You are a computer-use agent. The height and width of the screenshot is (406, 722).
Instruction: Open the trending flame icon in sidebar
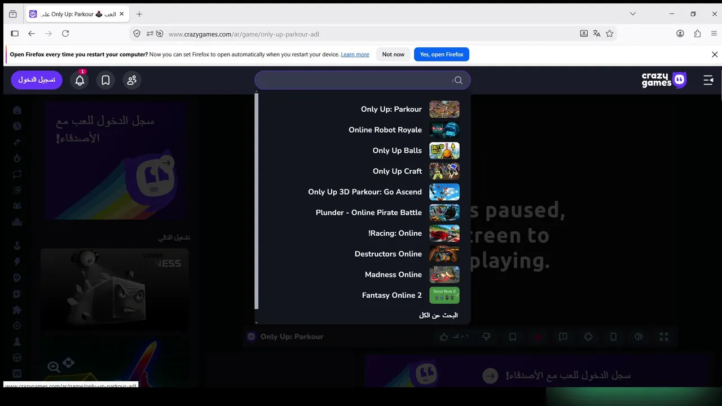[17, 158]
